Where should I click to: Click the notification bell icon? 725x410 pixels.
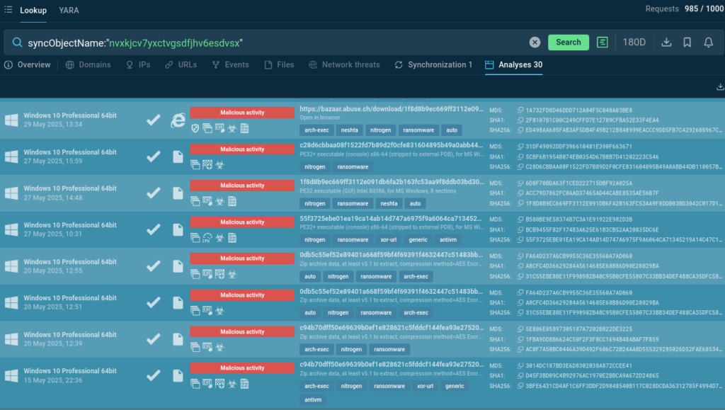click(x=708, y=42)
